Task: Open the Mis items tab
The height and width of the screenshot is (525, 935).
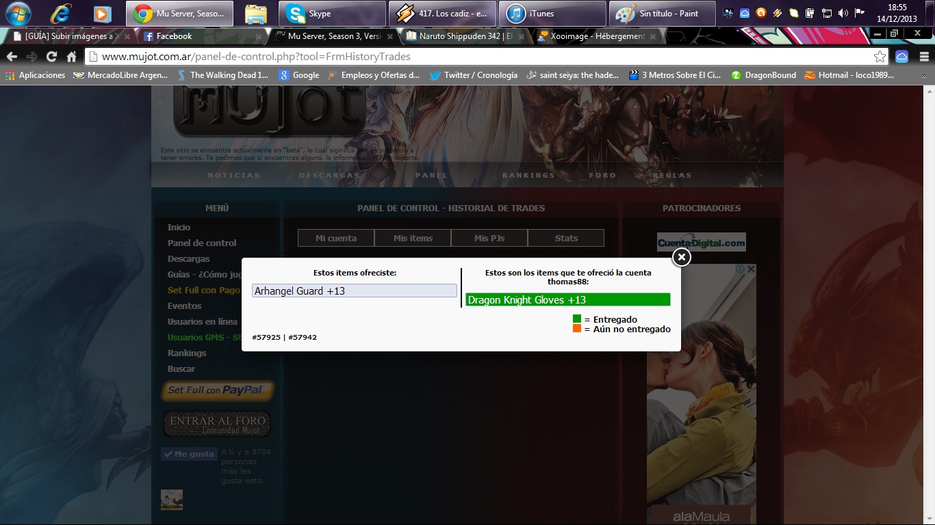Action: (413, 238)
